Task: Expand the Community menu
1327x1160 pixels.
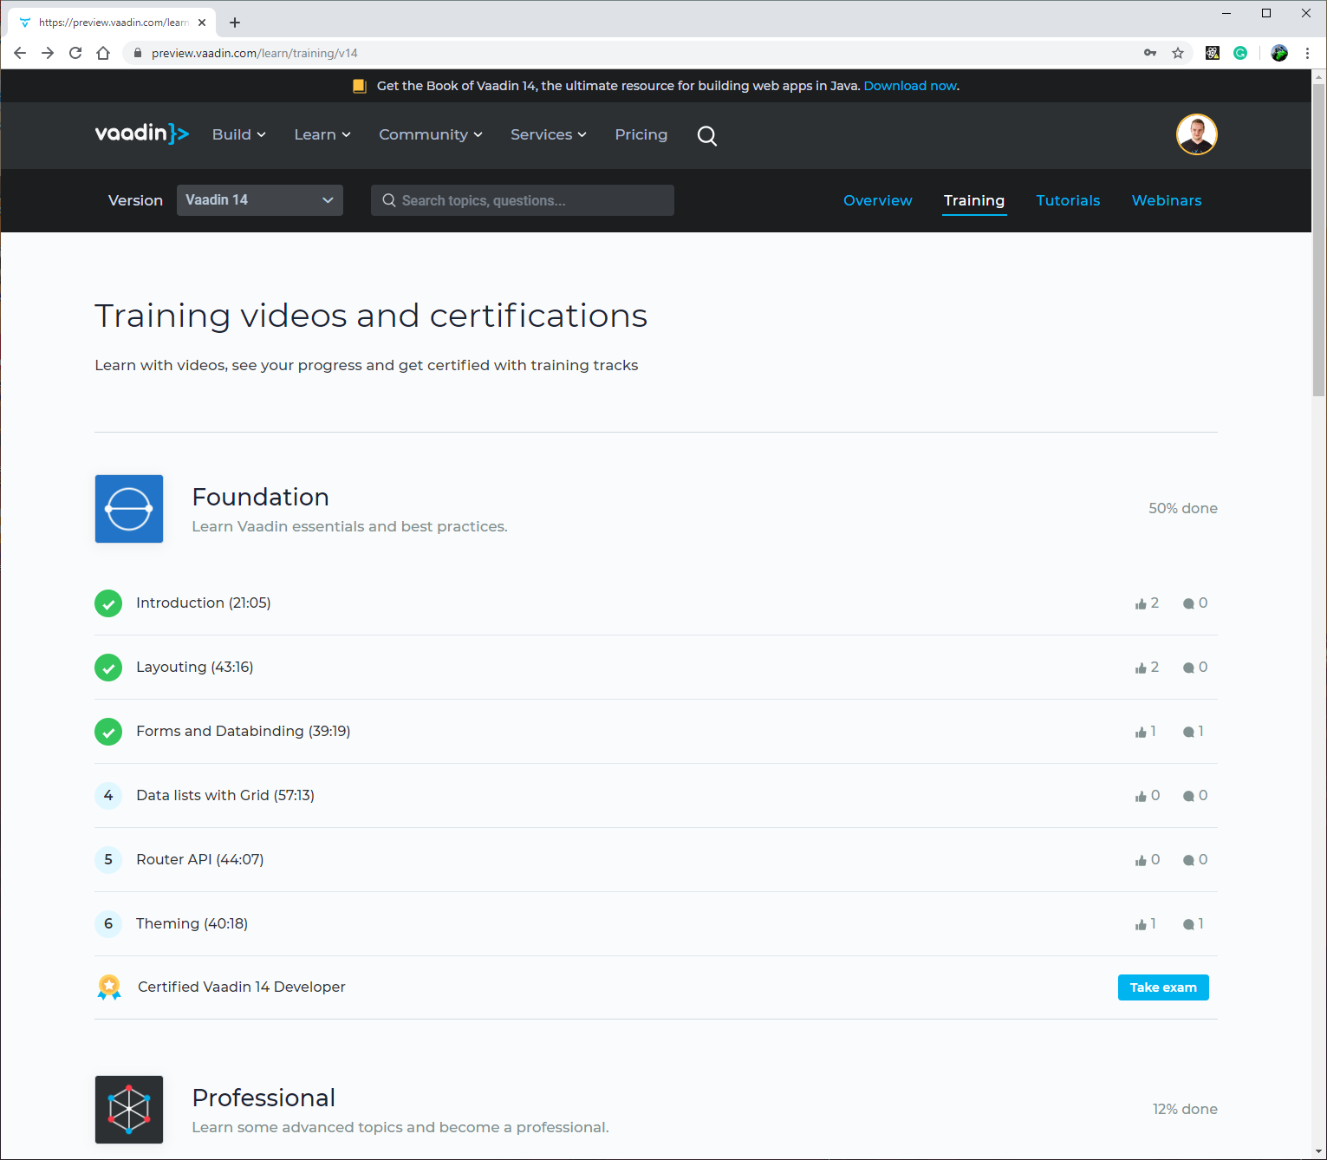Action: click(429, 134)
